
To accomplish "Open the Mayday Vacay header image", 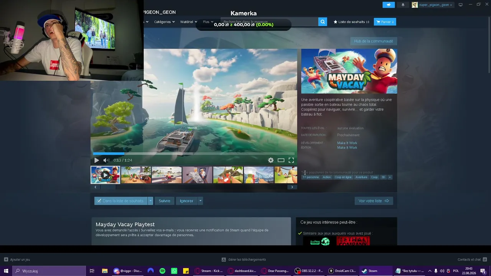I will pos(349,71).
